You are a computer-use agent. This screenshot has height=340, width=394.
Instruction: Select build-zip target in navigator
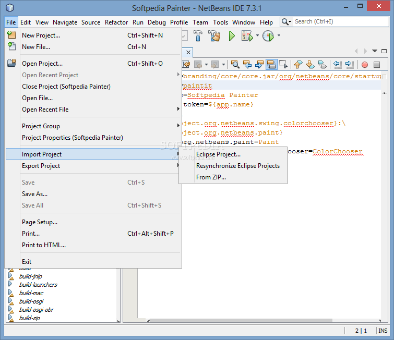[x=30, y=318]
